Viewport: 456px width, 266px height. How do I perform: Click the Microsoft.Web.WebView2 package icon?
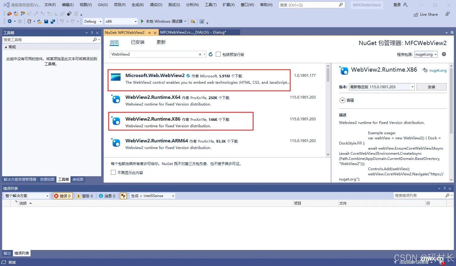tap(116, 77)
